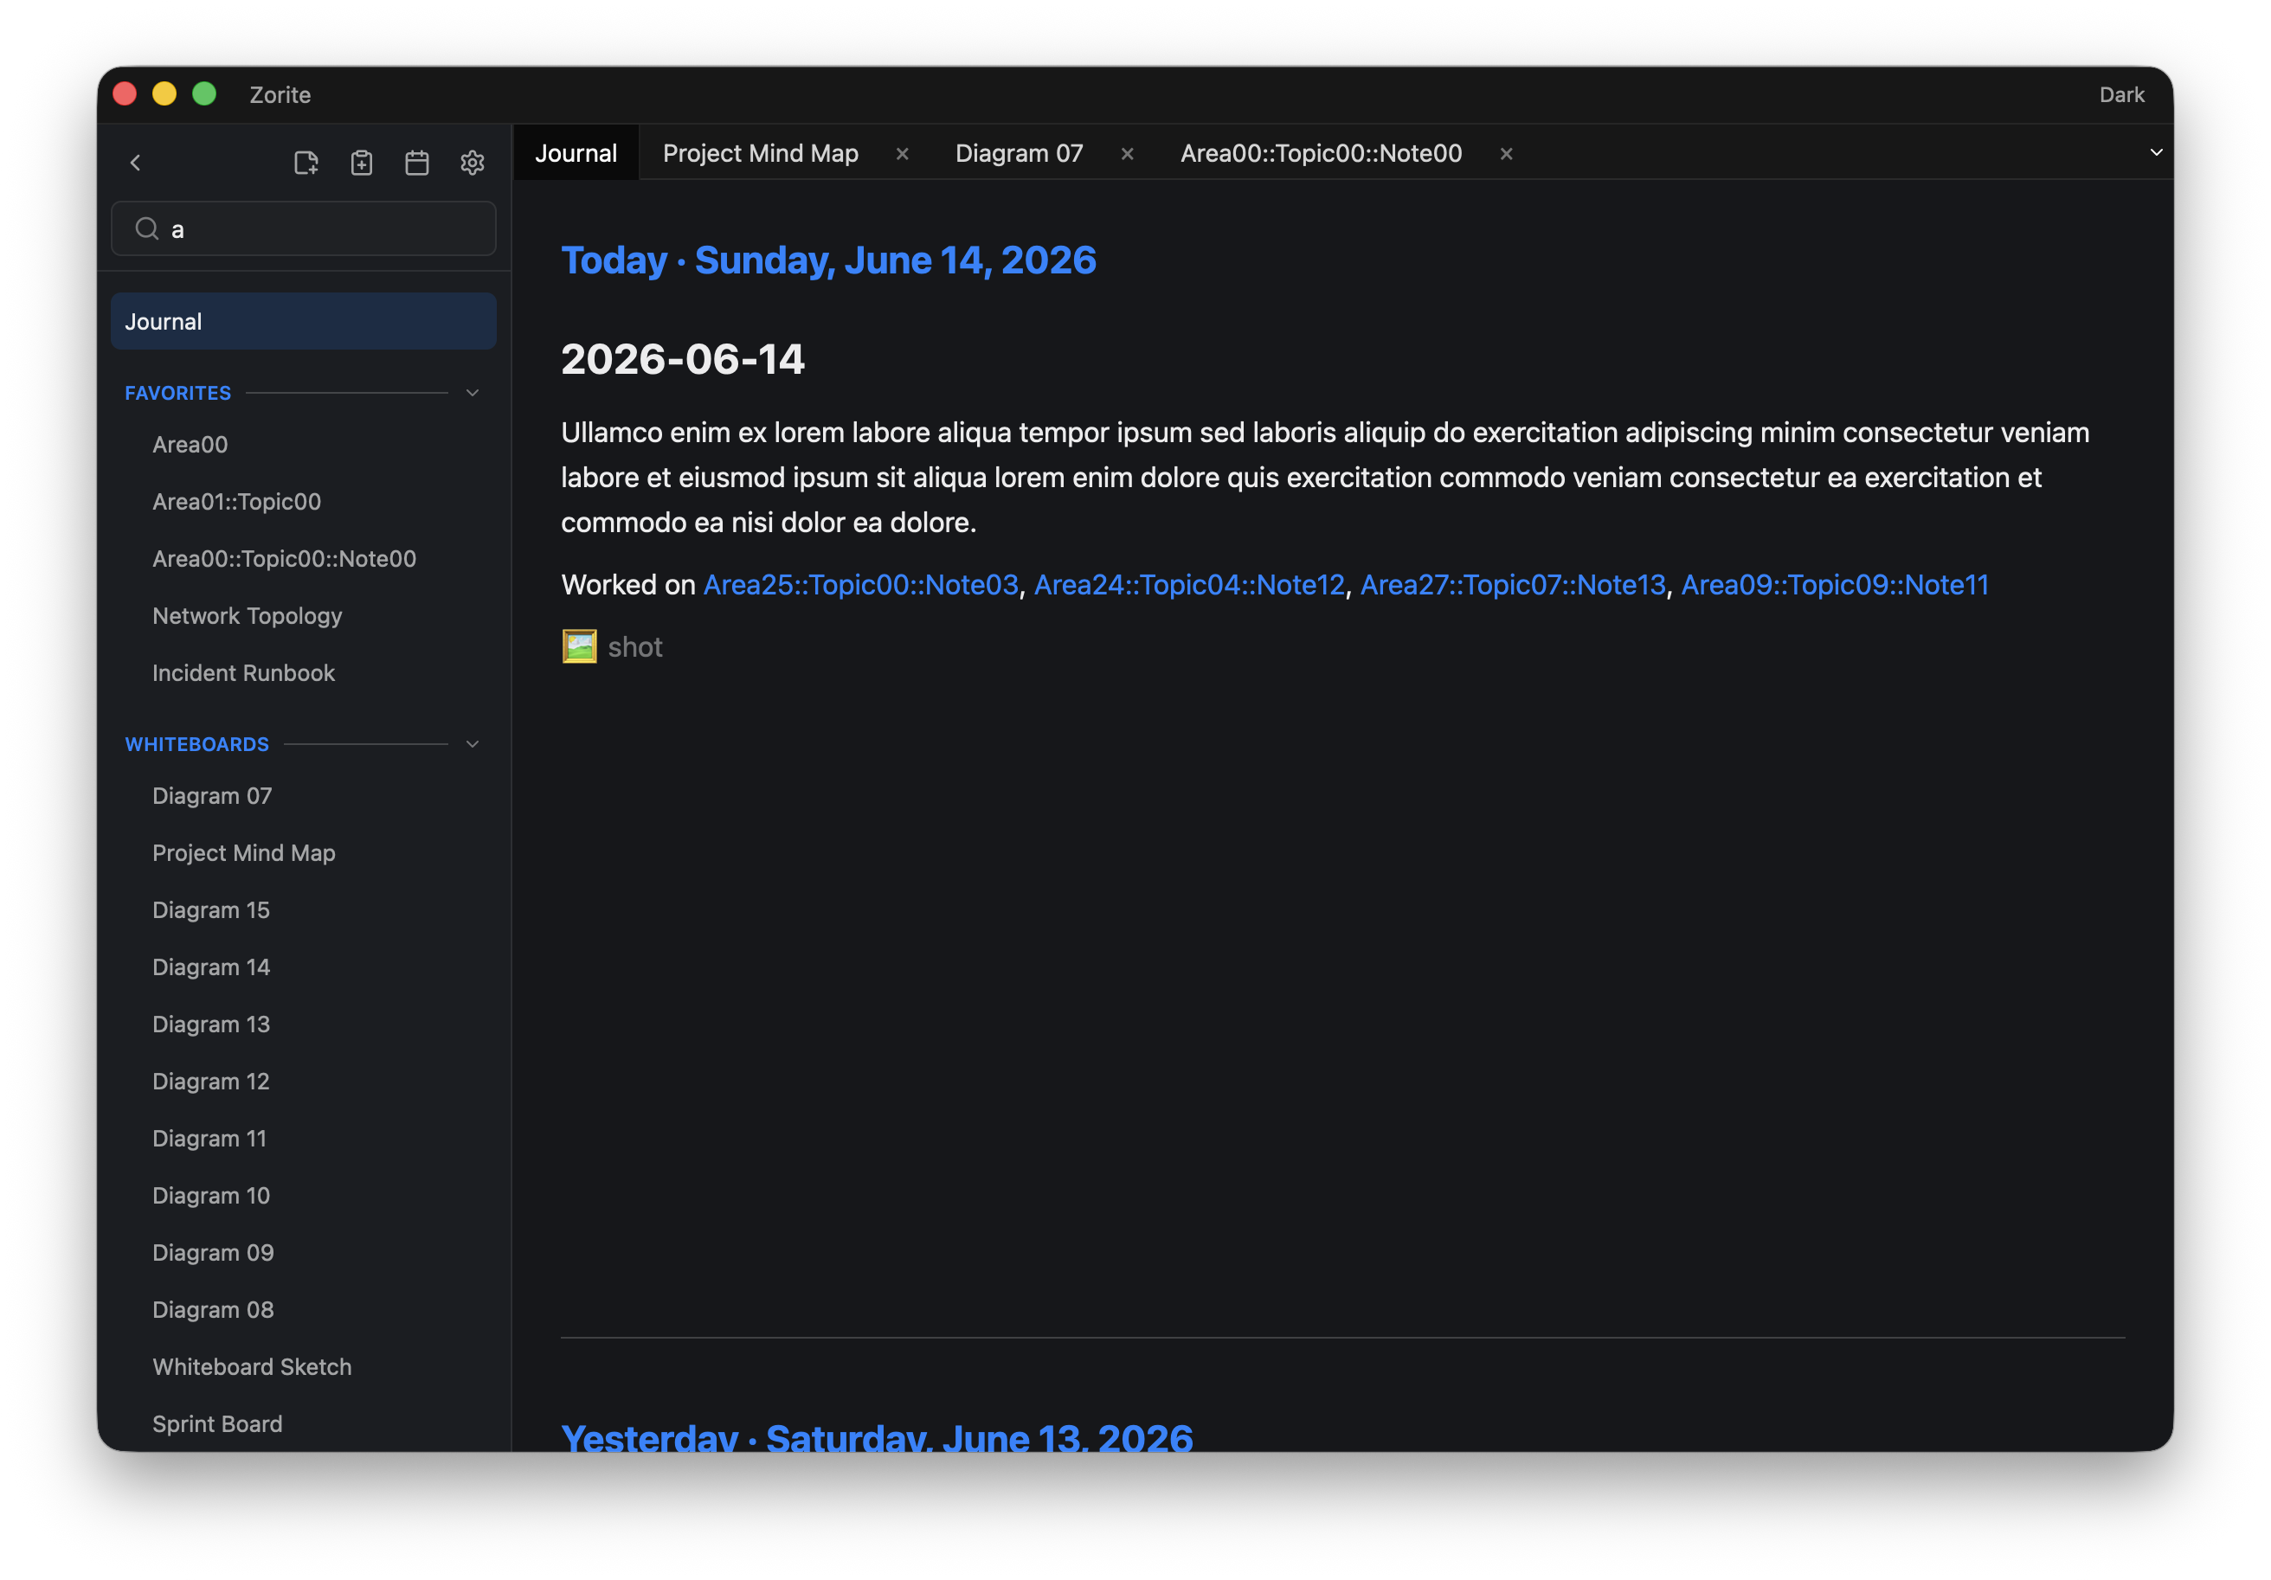Open link Area09::Topic09::Note11
2271x1580 pixels.
pyautogui.click(x=1835, y=584)
